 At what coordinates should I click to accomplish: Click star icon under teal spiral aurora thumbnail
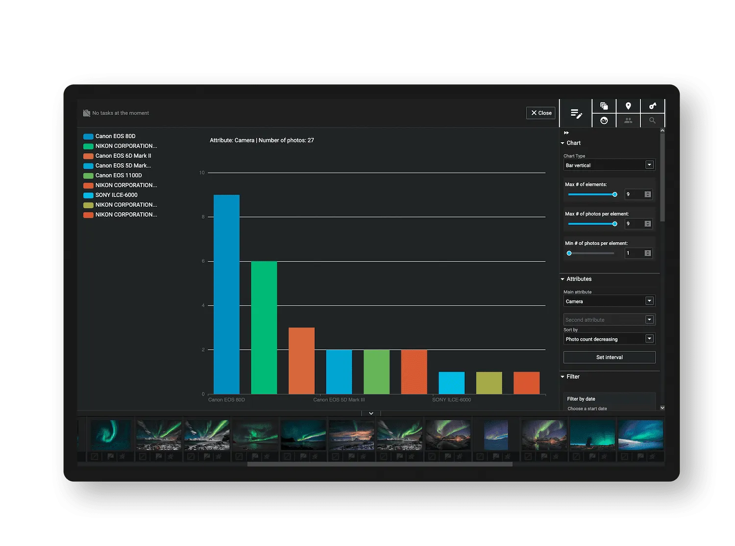click(122, 456)
